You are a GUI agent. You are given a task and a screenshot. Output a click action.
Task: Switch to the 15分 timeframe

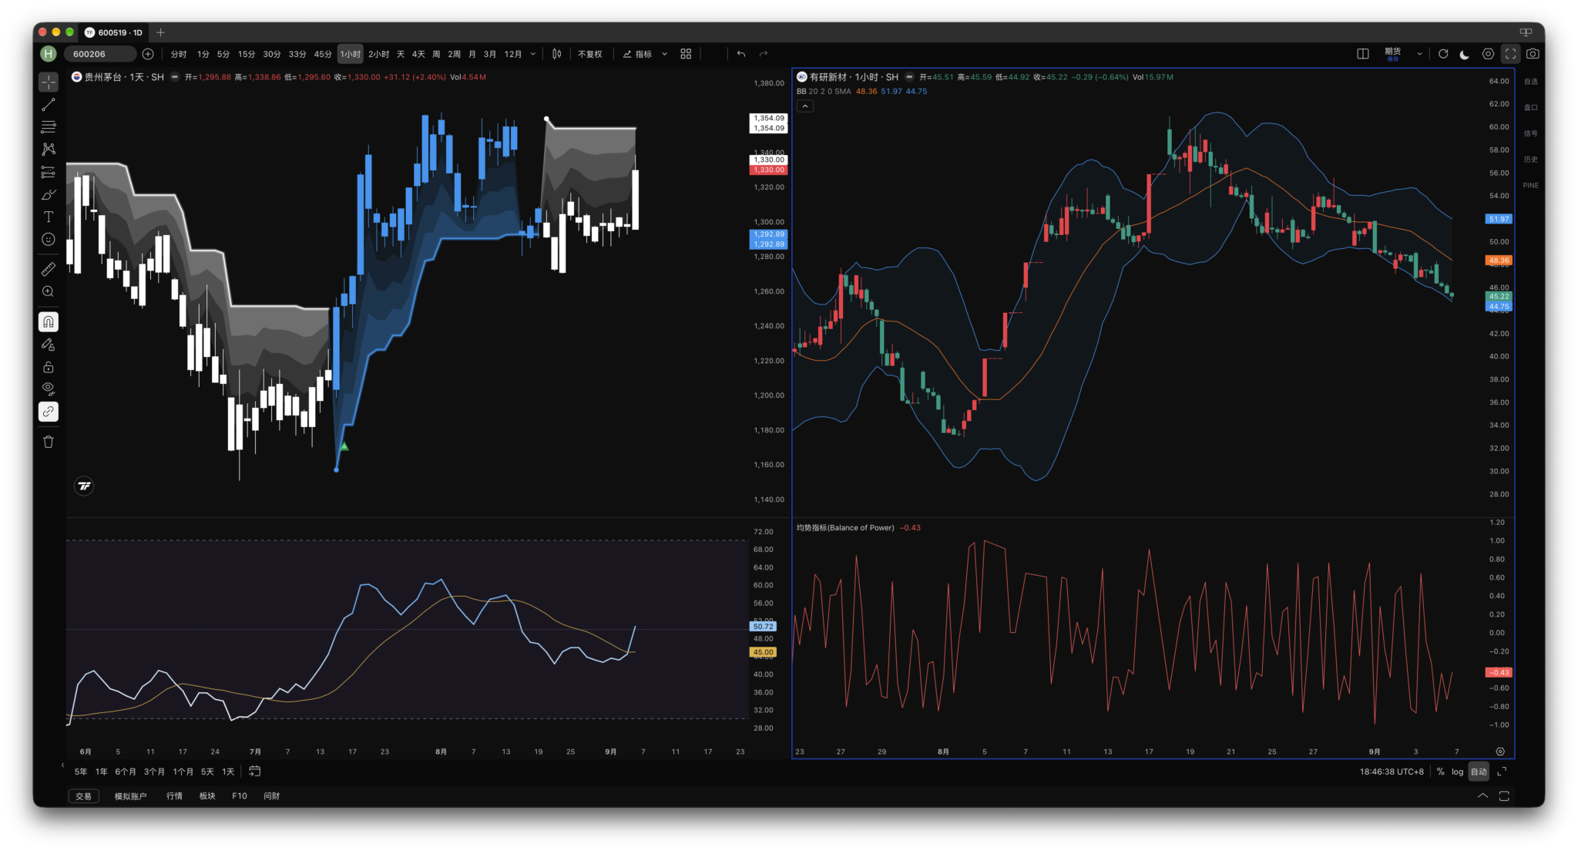(x=247, y=54)
